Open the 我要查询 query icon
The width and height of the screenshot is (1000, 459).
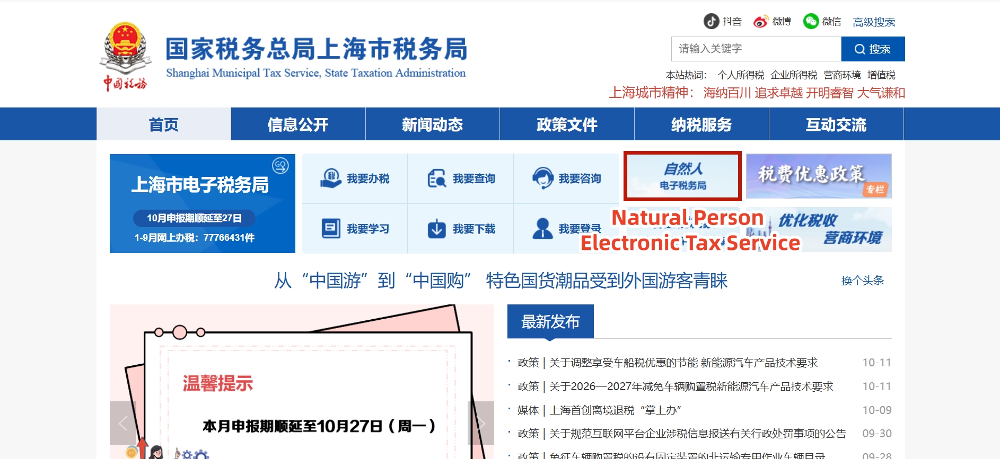coord(437,178)
